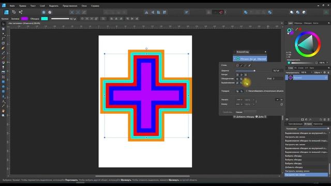Enable scale stroke with object checkbox

(247, 91)
